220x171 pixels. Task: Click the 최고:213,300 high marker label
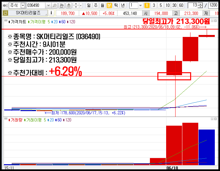(x=165, y=27)
